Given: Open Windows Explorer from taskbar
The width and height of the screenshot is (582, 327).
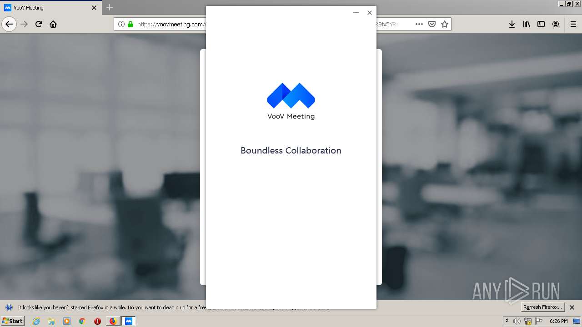Looking at the screenshot, I should click(51, 321).
